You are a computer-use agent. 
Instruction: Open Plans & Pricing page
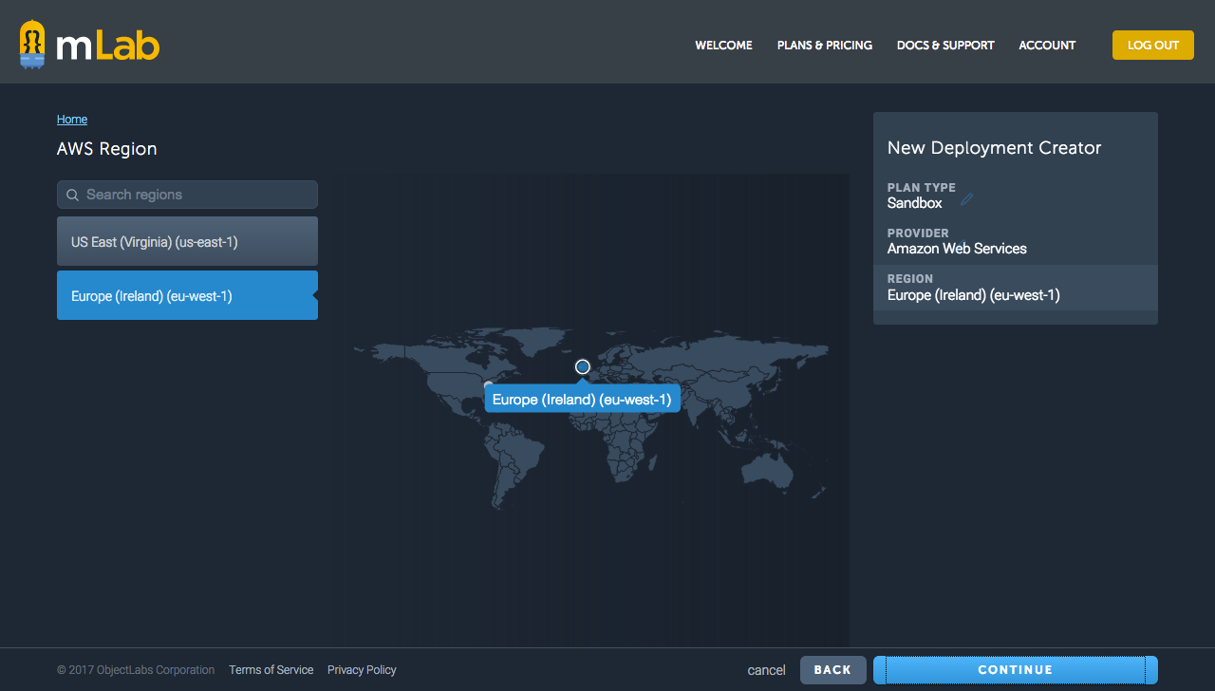click(x=825, y=45)
